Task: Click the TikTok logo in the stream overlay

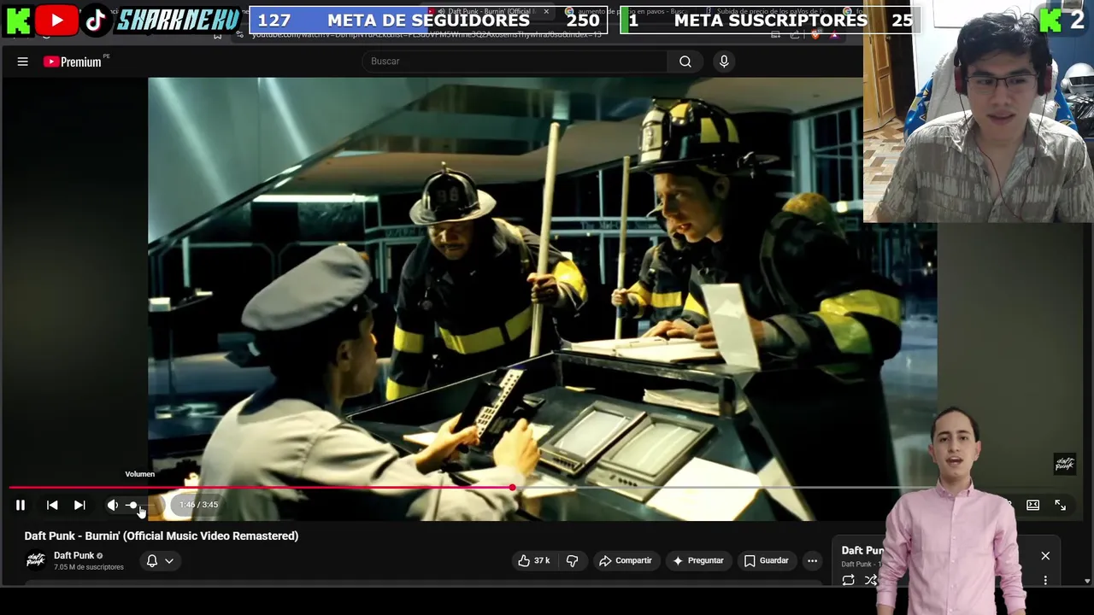Action: (x=96, y=20)
